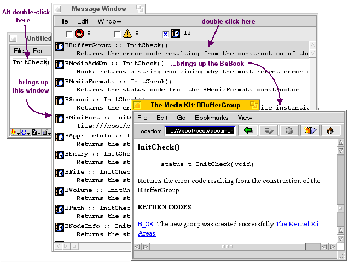Viewport: 348px width, 264px height.
Task: Click the gray stop sphere button
Action: [x=289, y=130]
